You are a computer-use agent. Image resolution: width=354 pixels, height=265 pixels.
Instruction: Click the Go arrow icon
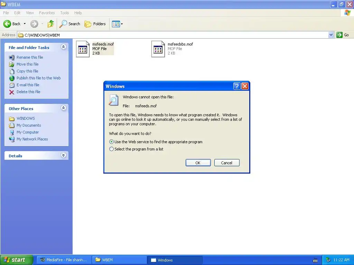point(339,35)
